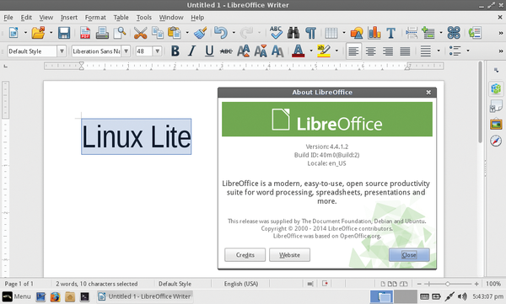Toggle Bold formatting

click(x=175, y=51)
